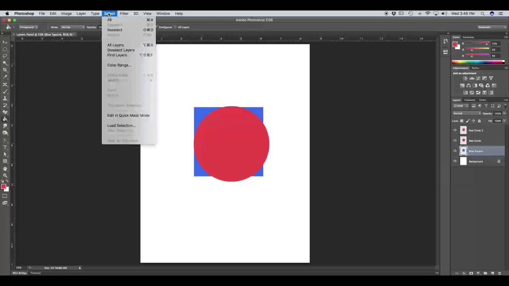Toggle the text layer filter

(x=486, y=106)
